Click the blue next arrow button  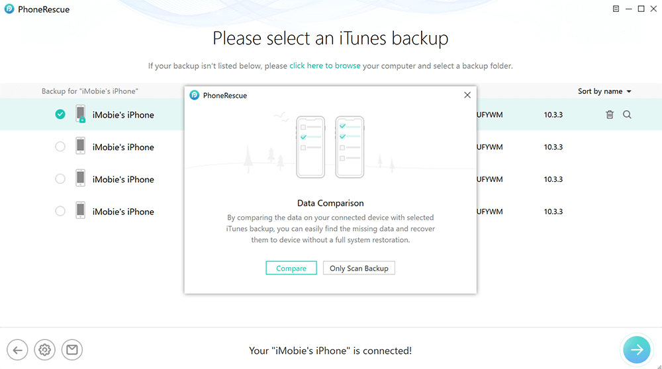pos(637,350)
